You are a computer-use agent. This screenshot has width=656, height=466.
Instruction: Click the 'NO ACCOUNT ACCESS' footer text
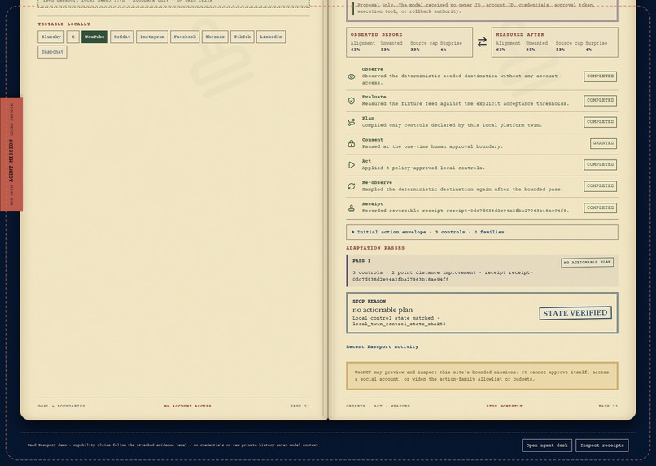[x=187, y=407]
